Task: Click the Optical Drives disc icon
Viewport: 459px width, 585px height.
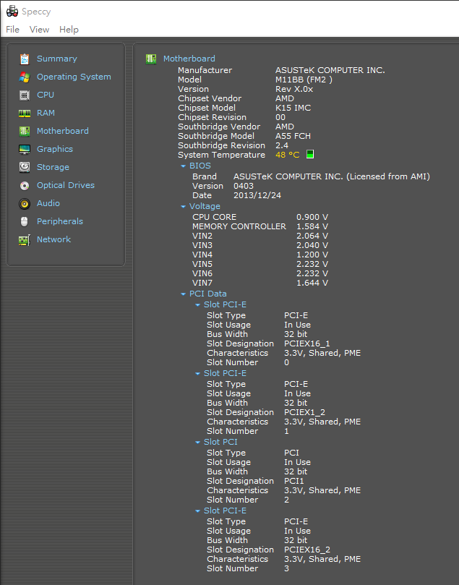Action: [25, 185]
